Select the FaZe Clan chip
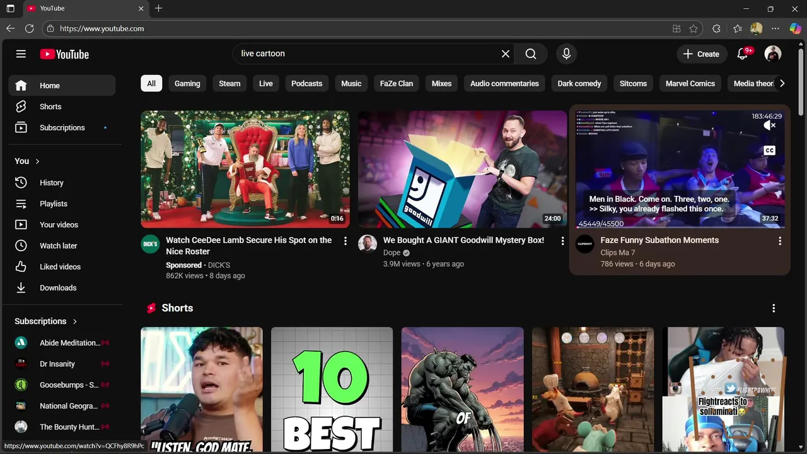This screenshot has width=807, height=454. (397, 83)
